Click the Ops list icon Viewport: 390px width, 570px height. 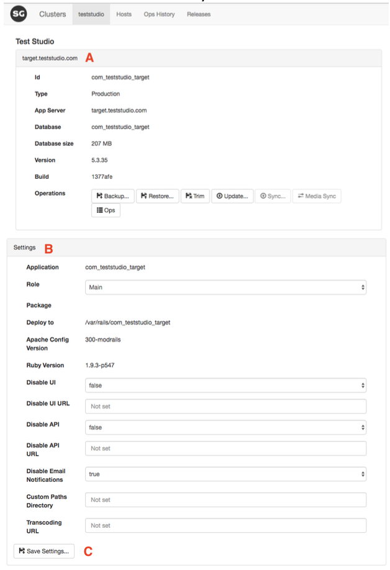tap(99, 210)
